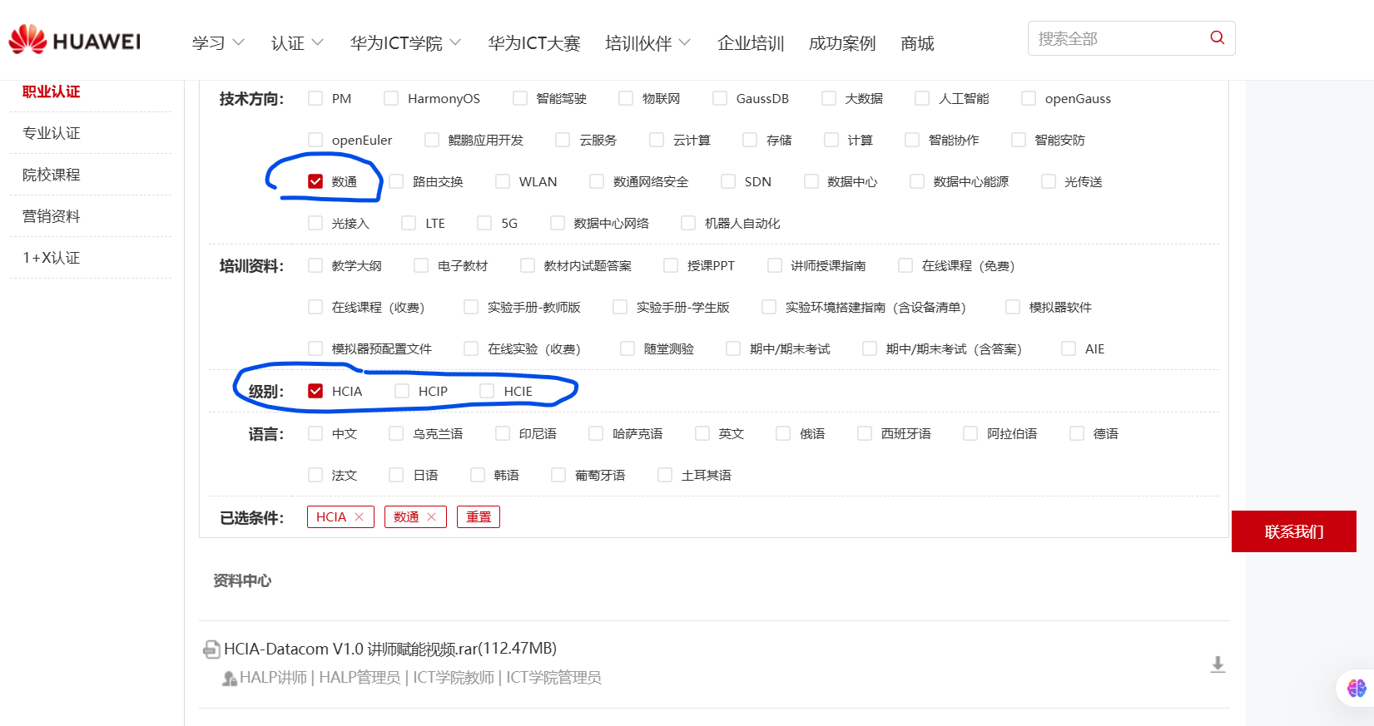Check the 鲲鹏应用开发 checkbox
This screenshot has height=726, width=1374.
point(432,140)
